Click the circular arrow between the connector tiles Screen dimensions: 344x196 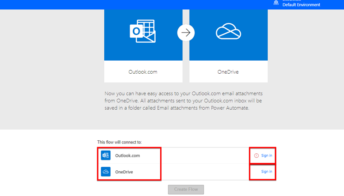pyautogui.click(x=186, y=33)
